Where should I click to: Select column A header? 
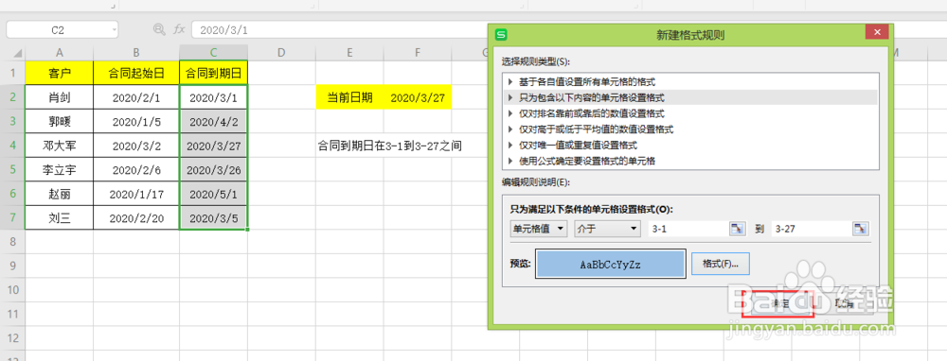[59, 53]
